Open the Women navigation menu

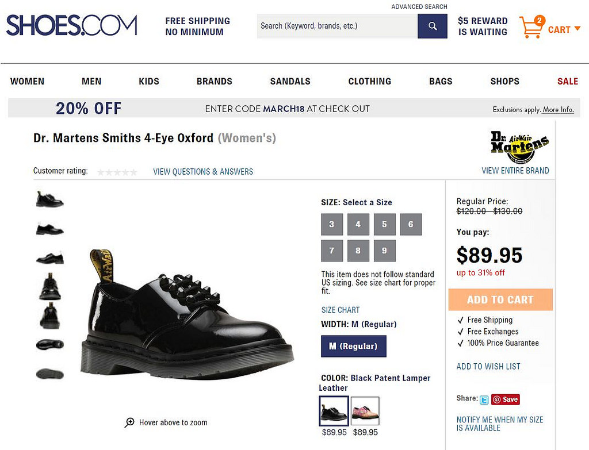(x=27, y=81)
